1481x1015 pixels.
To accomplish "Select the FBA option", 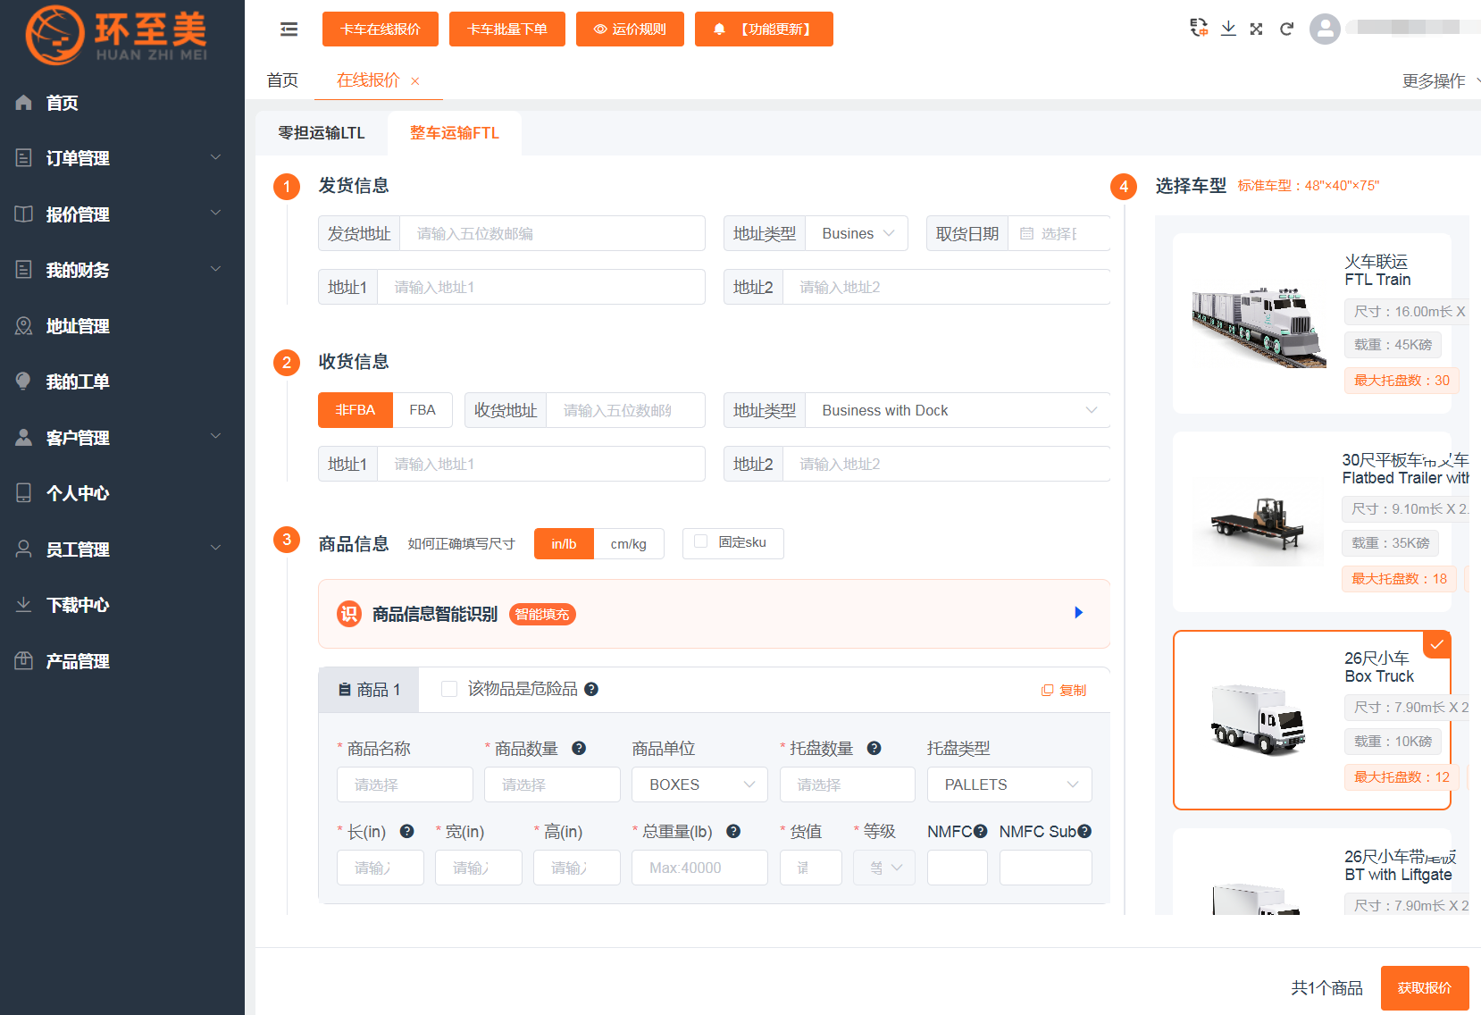I will [423, 410].
